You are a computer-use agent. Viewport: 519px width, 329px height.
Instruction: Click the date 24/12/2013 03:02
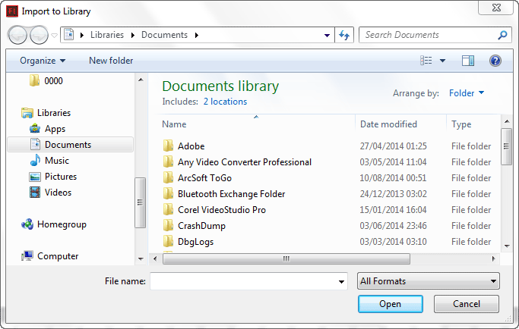(393, 194)
